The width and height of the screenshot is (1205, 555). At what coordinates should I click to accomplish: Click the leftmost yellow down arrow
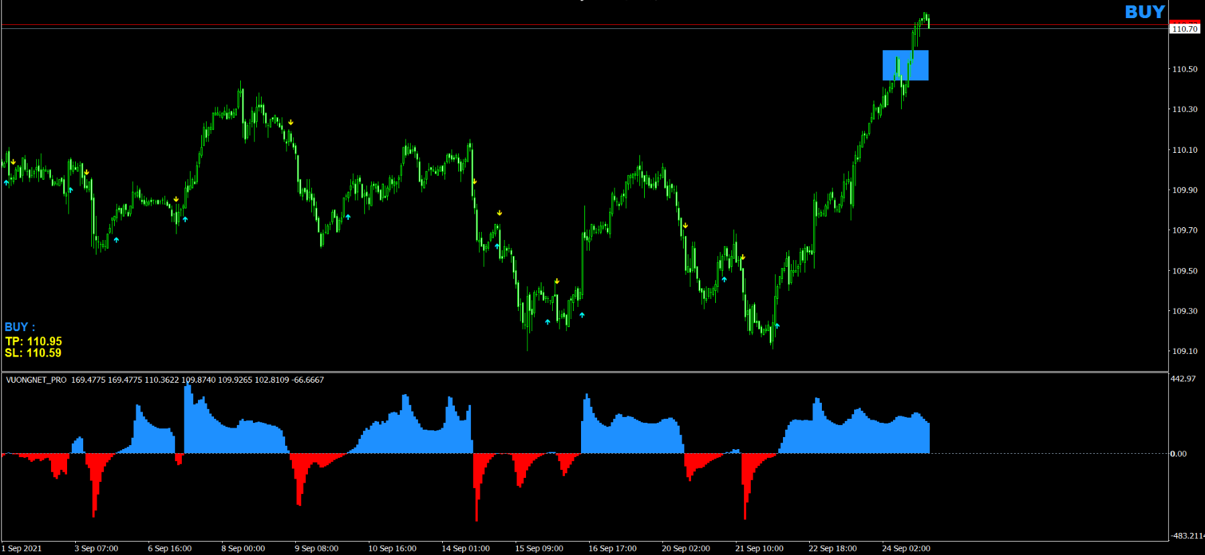tap(13, 162)
